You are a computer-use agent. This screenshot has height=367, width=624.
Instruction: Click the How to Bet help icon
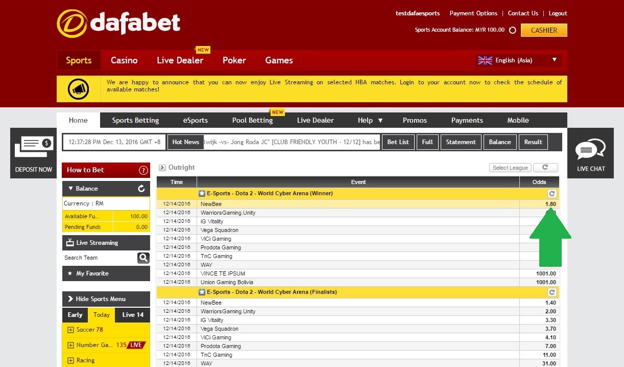pos(143,170)
